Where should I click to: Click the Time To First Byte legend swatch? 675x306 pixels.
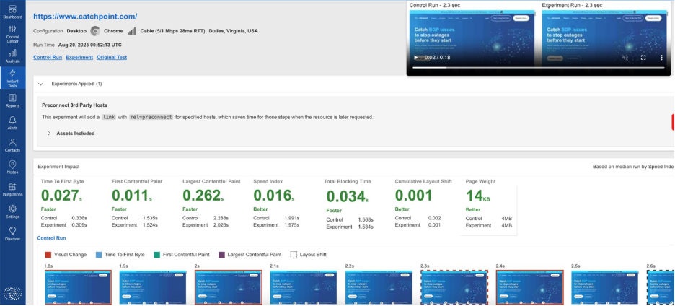coord(99,255)
